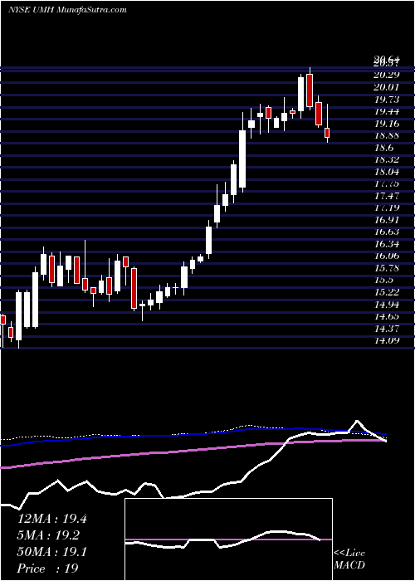Screen dimensions: 415x581
Task: Click the 18.88 price axis label
Action: pyautogui.click(x=387, y=135)
